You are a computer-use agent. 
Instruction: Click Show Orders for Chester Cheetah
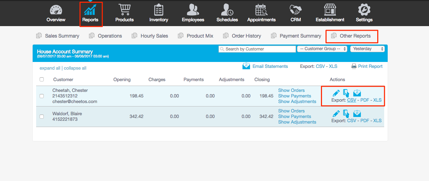coord(291,90)
